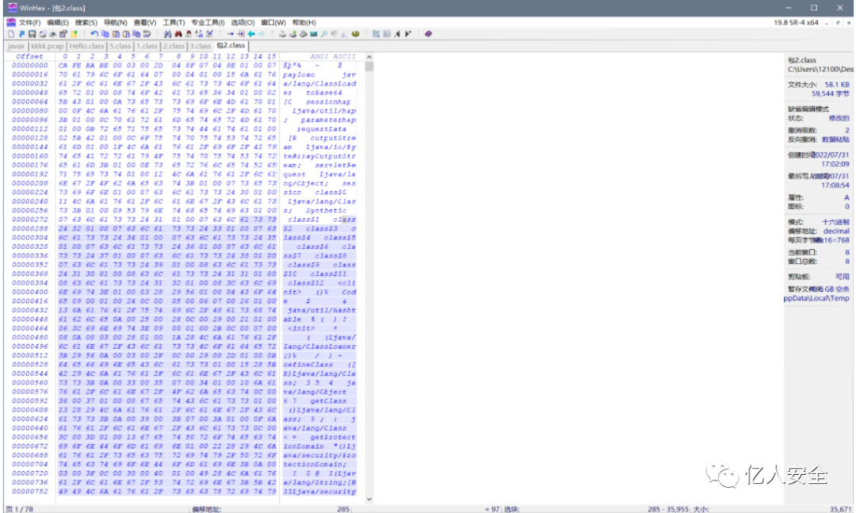This screenshot has height=513, width=856.
Task: Switch to the javax tab
Action: coord(17,46)
